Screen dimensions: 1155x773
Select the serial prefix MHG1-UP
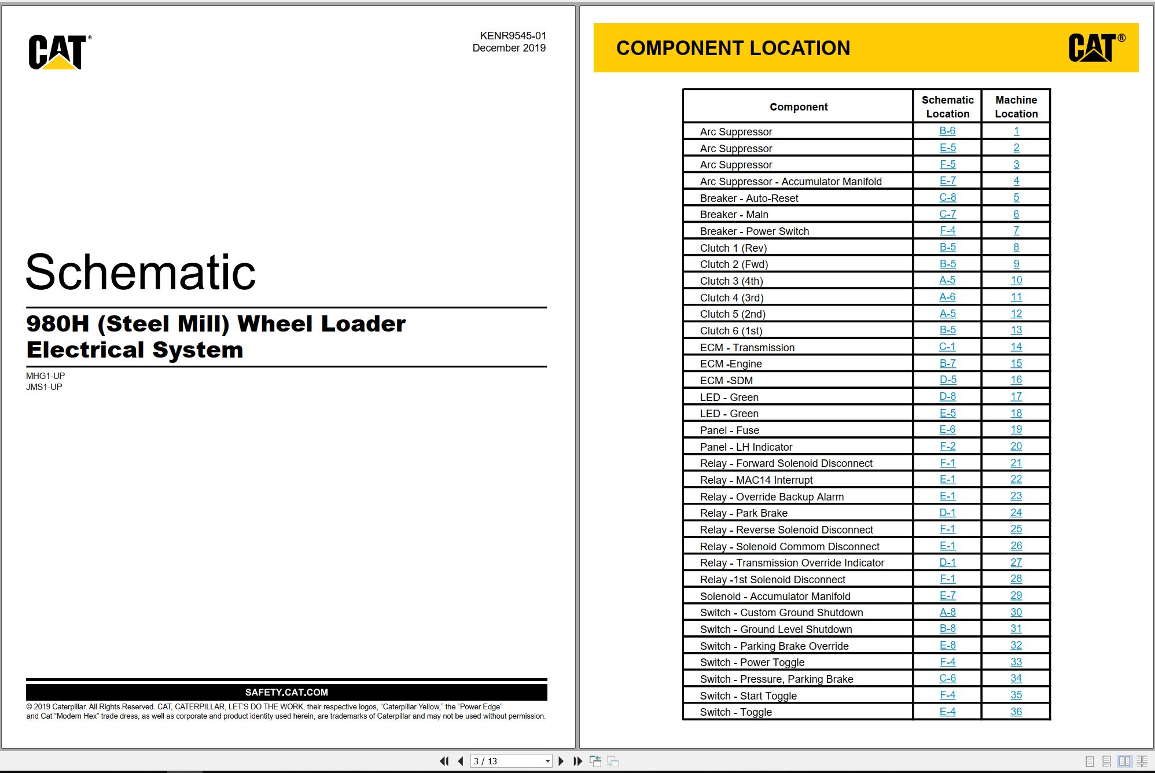click(45, 376)
